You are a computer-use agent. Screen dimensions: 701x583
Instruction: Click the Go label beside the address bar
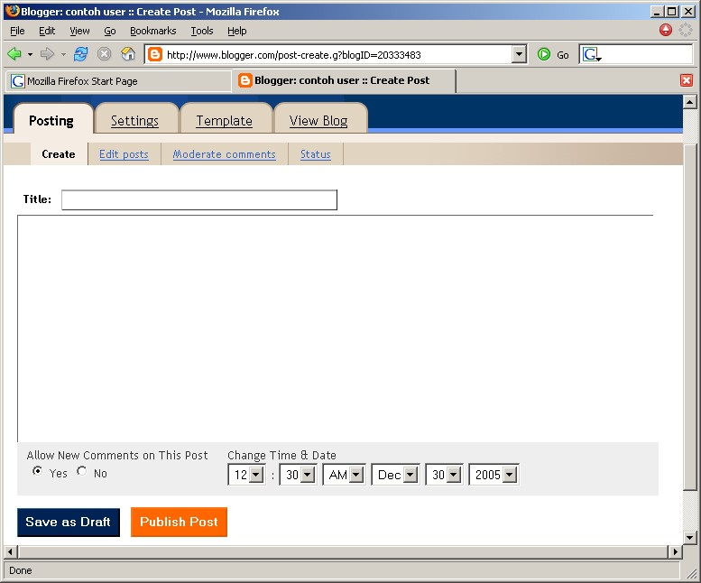563,55
